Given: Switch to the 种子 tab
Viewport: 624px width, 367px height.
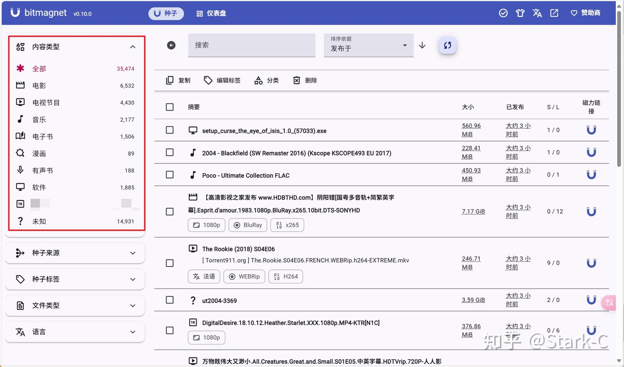Looking at the screenshot, I should (x=166, y=13).
